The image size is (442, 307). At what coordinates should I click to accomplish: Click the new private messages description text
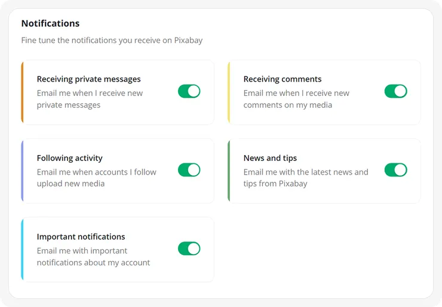(x=90, y=99)
